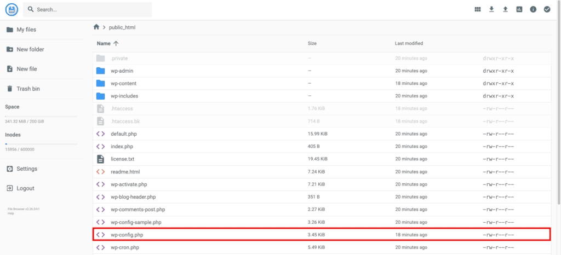561x255 pixels.
Task: Select wp-includes folder name
Action: pos(124,96)
